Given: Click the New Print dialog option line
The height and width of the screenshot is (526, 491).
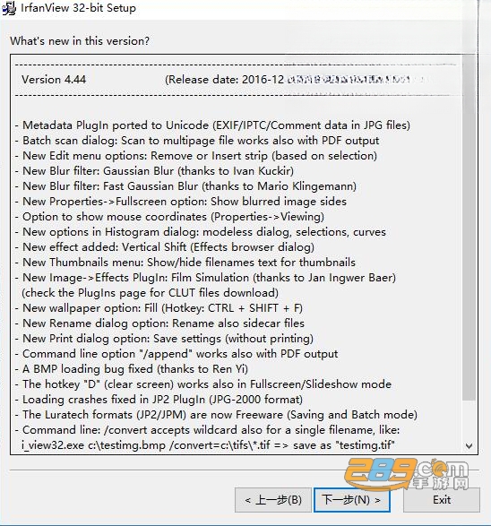Looking at the screenshot, I should tap(164, 339).
